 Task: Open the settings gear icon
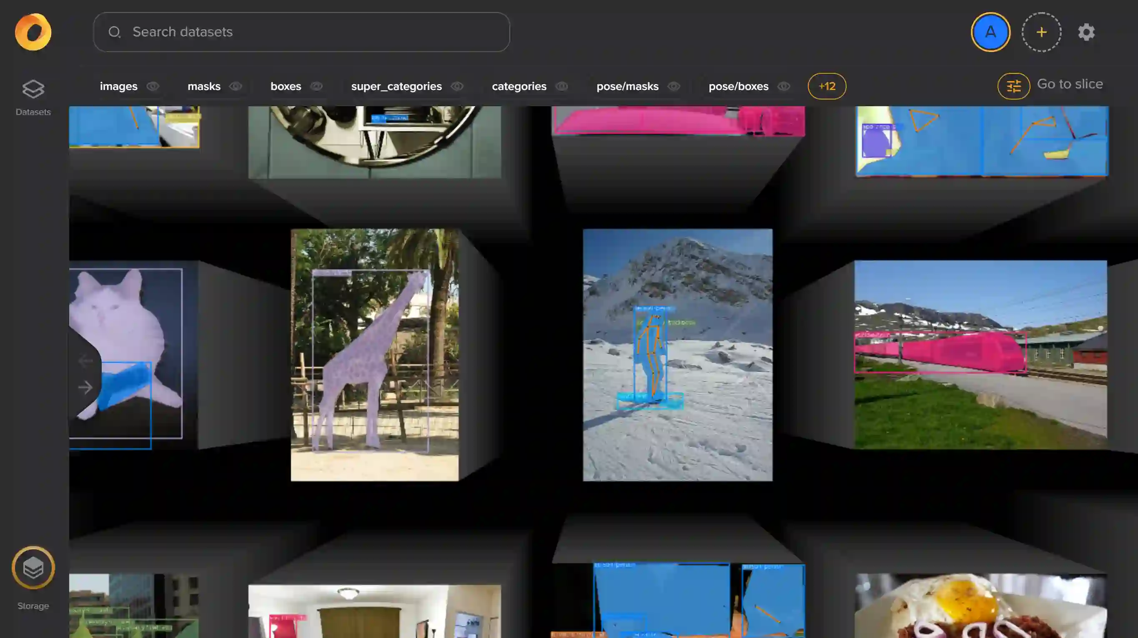click(1086, 32)
